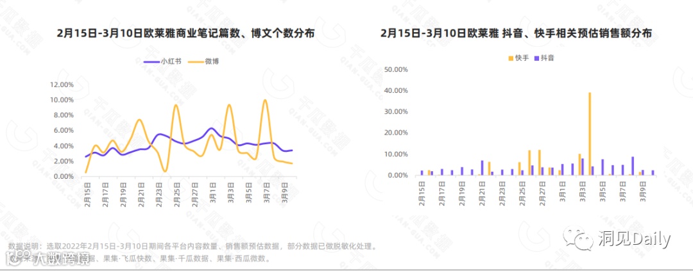The height and width of the screenshot is (271, 693).
Task: Click 2月17日 on the line chart x-axis
Action: (106, 193)
